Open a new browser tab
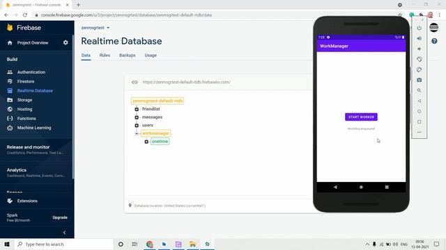 point(78,5)
